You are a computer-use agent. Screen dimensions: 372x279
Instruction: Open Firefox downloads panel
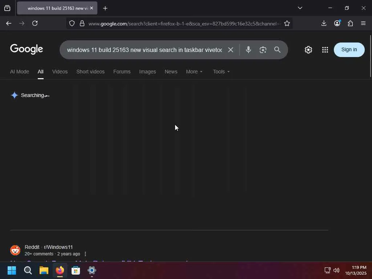tap(324, 23)
